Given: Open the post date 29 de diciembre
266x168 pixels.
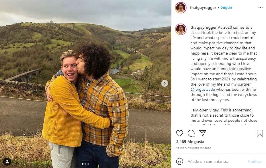Looking at the screenshot, I should coord(194,148).
